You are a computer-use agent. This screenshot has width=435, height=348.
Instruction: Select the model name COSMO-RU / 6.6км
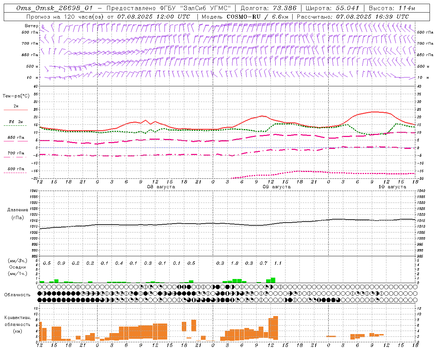tap(258, 16)
